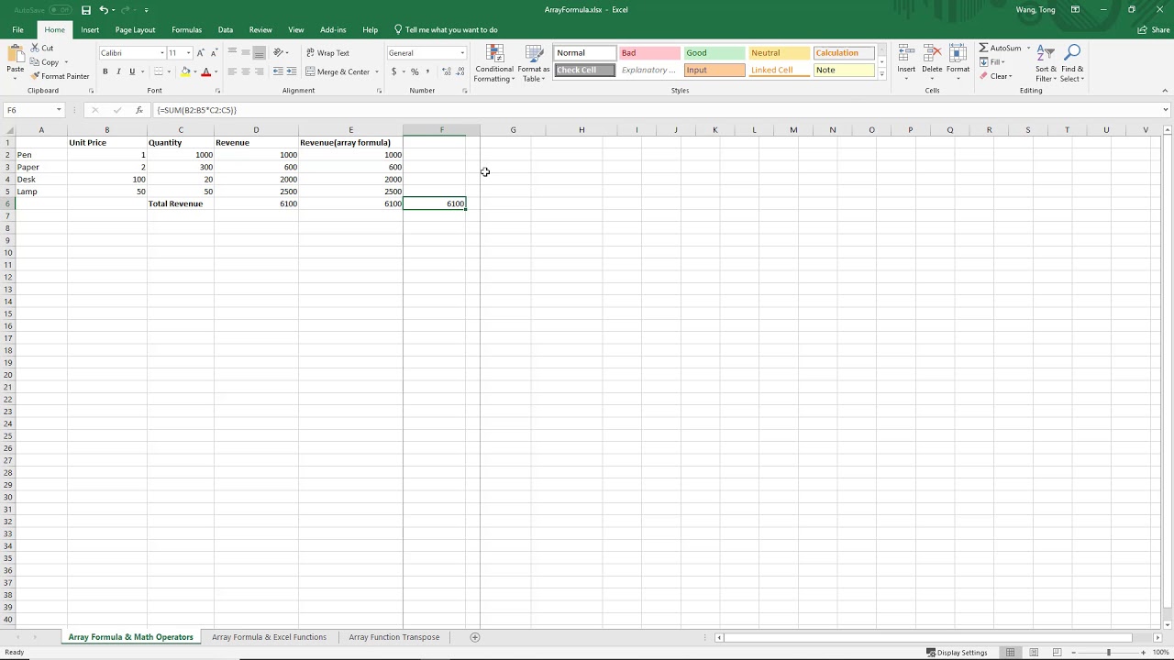Click AutoSum button

coord(1000,48)
